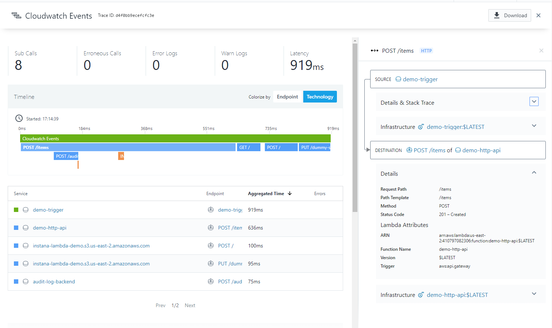Select POST /audi bar in timeline

pyautogui.click(x=66, y=156)
